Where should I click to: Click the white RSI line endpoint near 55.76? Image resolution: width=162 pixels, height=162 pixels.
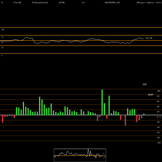144,39
